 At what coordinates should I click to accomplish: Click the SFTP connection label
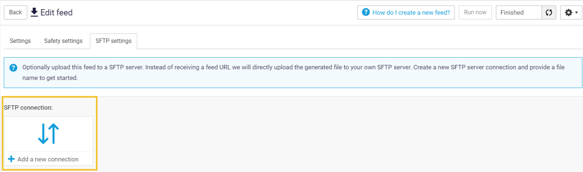[x=28, y=107]
